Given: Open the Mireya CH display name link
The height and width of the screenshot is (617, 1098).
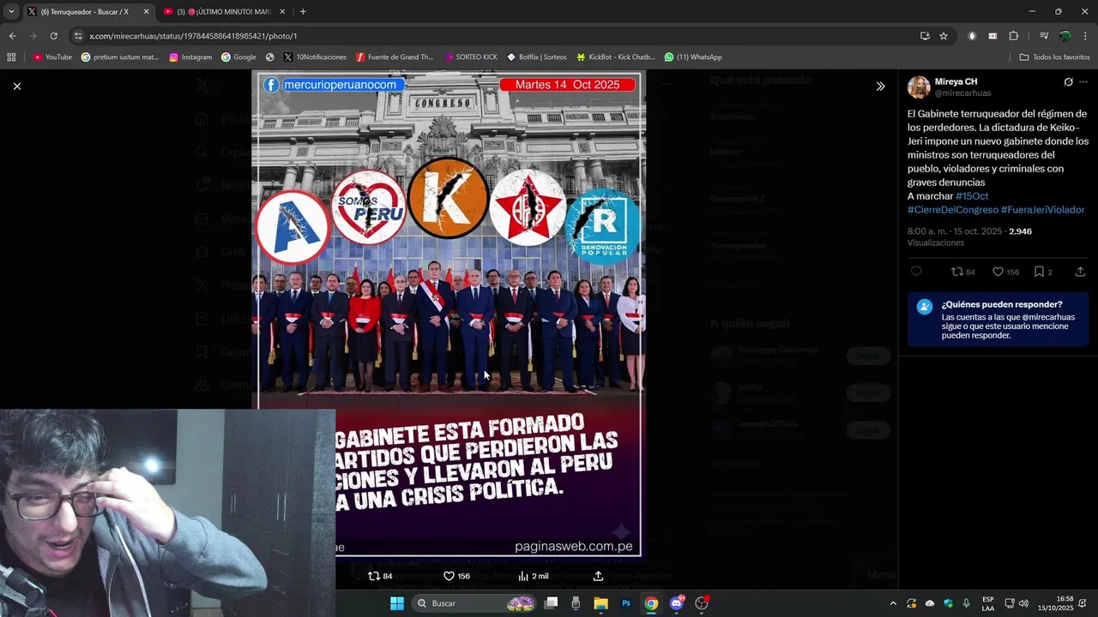Looking at the screenshot, I should [x=956, y=81].
